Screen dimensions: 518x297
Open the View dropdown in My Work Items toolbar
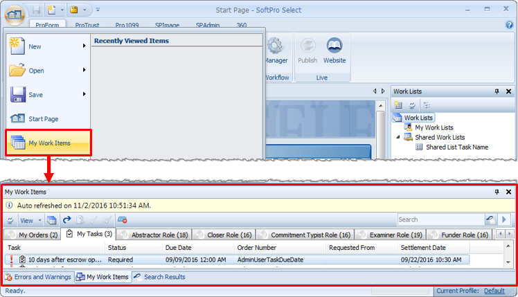tap(30, 220)
